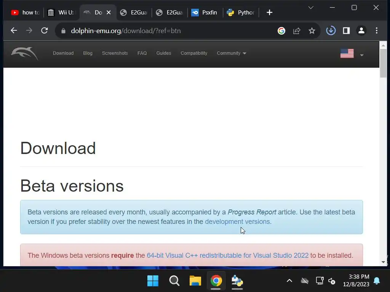Viewport: 390px width, 292px height.
Task: Open the Windows Start menu
Action: pos(153,281)
